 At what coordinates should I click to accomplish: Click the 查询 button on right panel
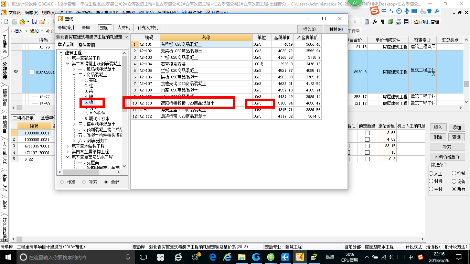pos(457,137)
